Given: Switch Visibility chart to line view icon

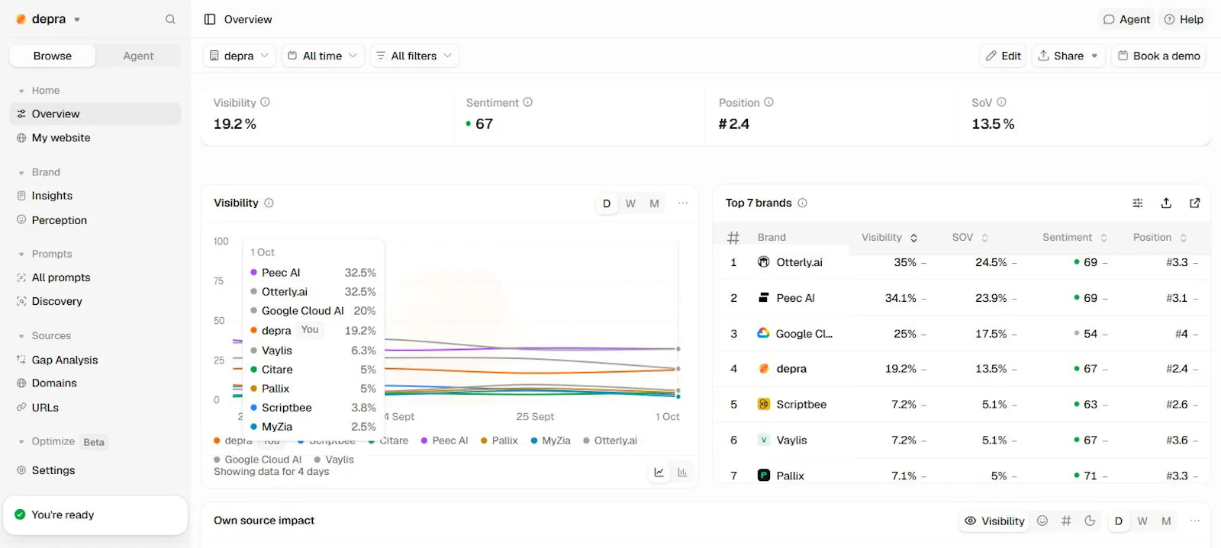Looking at the screenshot, I should 659,473.
